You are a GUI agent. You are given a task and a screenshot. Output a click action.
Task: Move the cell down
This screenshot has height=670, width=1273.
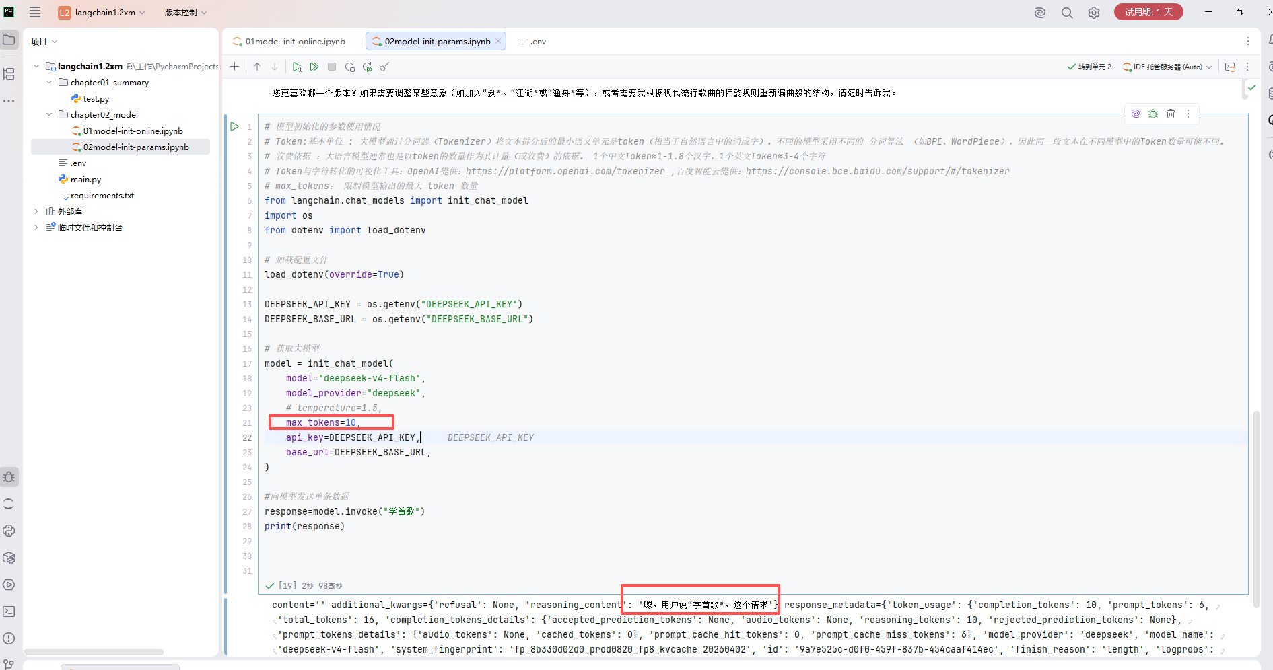275,67
